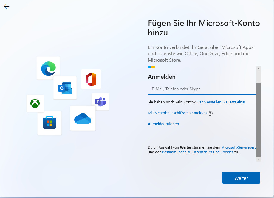The image size is (274, 198).
Task: Click the gray scrollbar thumb
Action: tap(259, 119)
